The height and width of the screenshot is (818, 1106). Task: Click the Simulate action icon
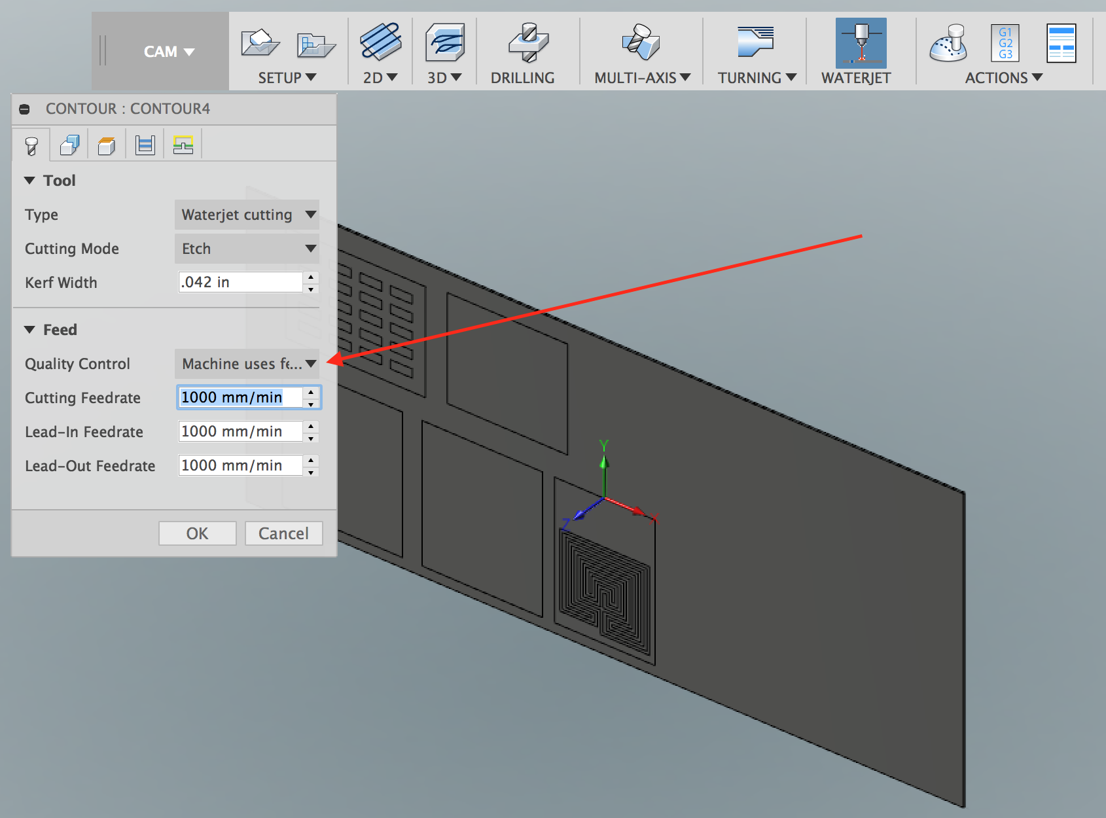point(948,43)
